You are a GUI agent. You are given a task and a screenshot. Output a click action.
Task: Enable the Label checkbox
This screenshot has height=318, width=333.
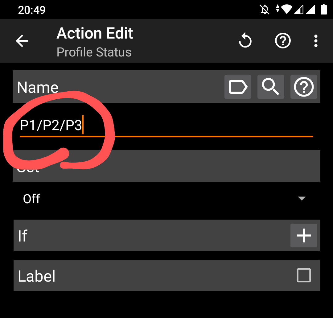pyautogui.click(x=304, y=275)
